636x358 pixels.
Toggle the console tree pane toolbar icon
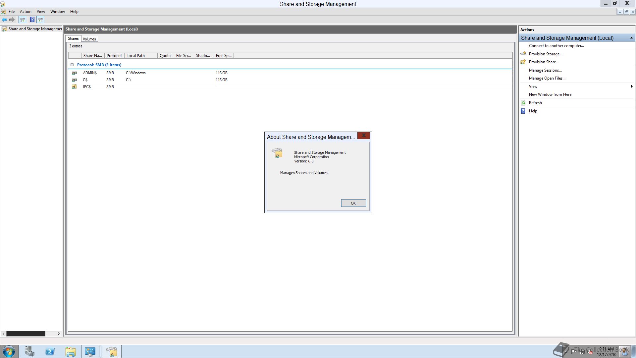23,20
